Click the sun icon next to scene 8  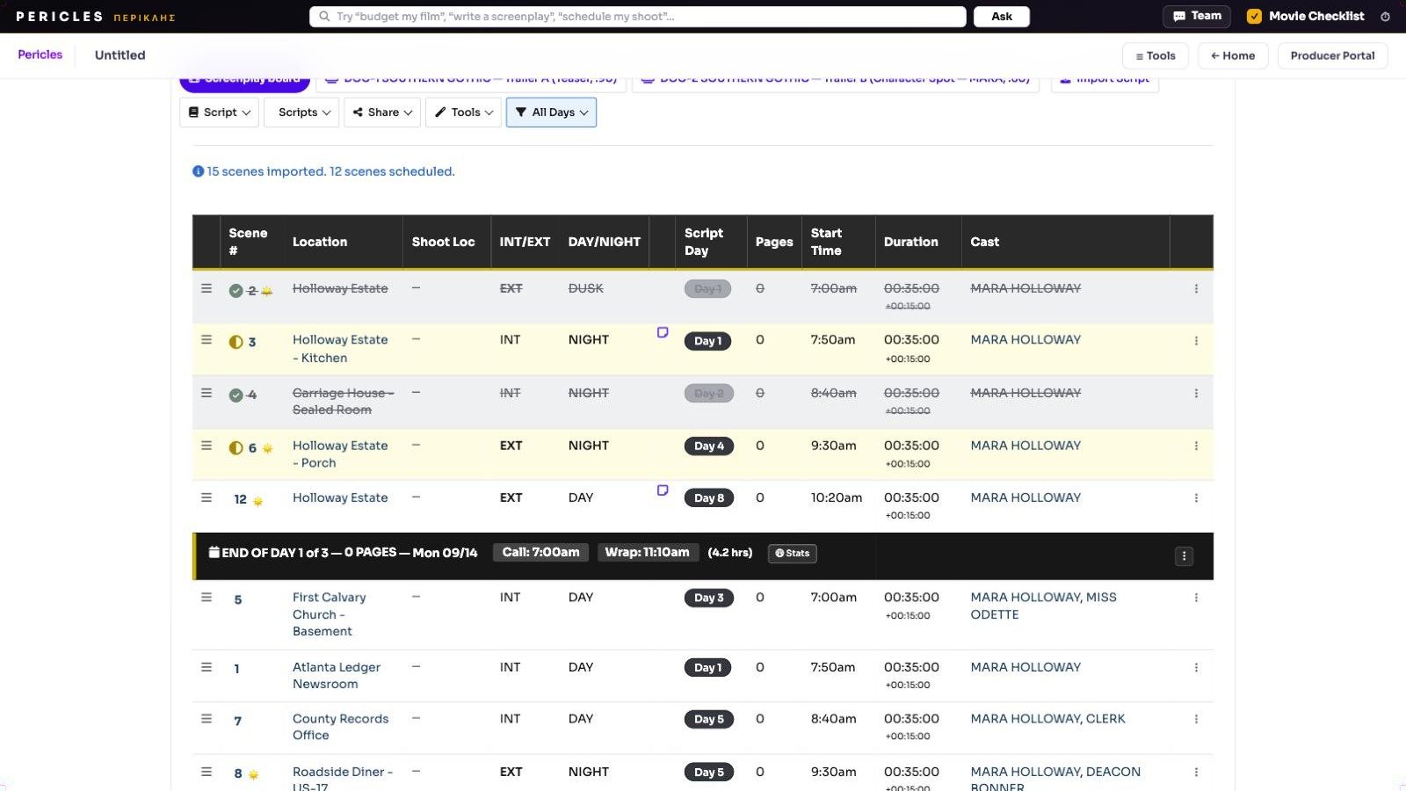tap(253, 774)
